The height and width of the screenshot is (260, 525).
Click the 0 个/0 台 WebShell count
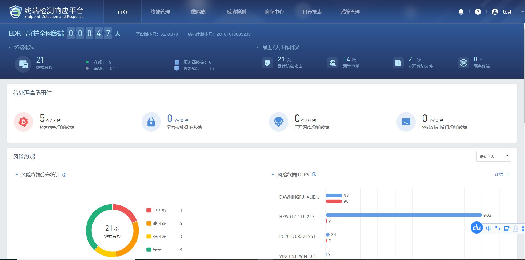coord(433,119)
